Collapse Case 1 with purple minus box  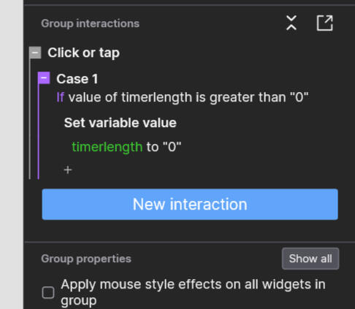pos(44,78)
